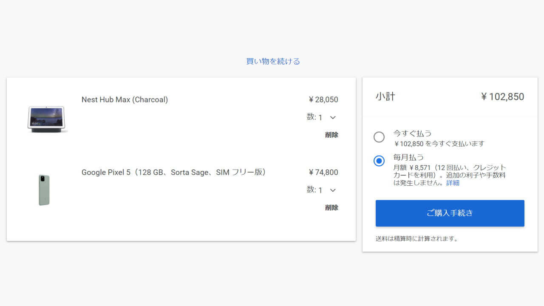Choose pay-now instead of monthly installments
The height and width of the screenshot is (306, 544).
pyautogui.click(x=379, y=137)
